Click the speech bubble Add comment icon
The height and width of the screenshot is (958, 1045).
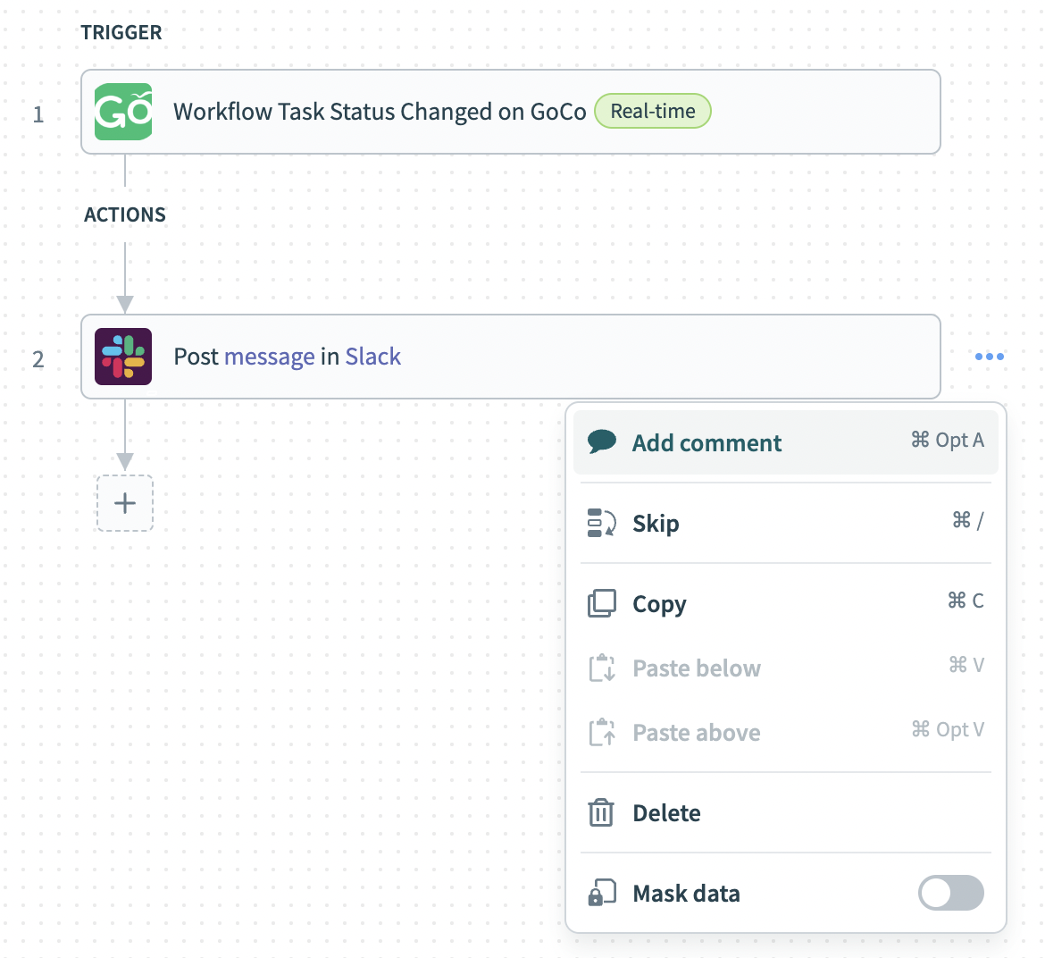[602, 441]
